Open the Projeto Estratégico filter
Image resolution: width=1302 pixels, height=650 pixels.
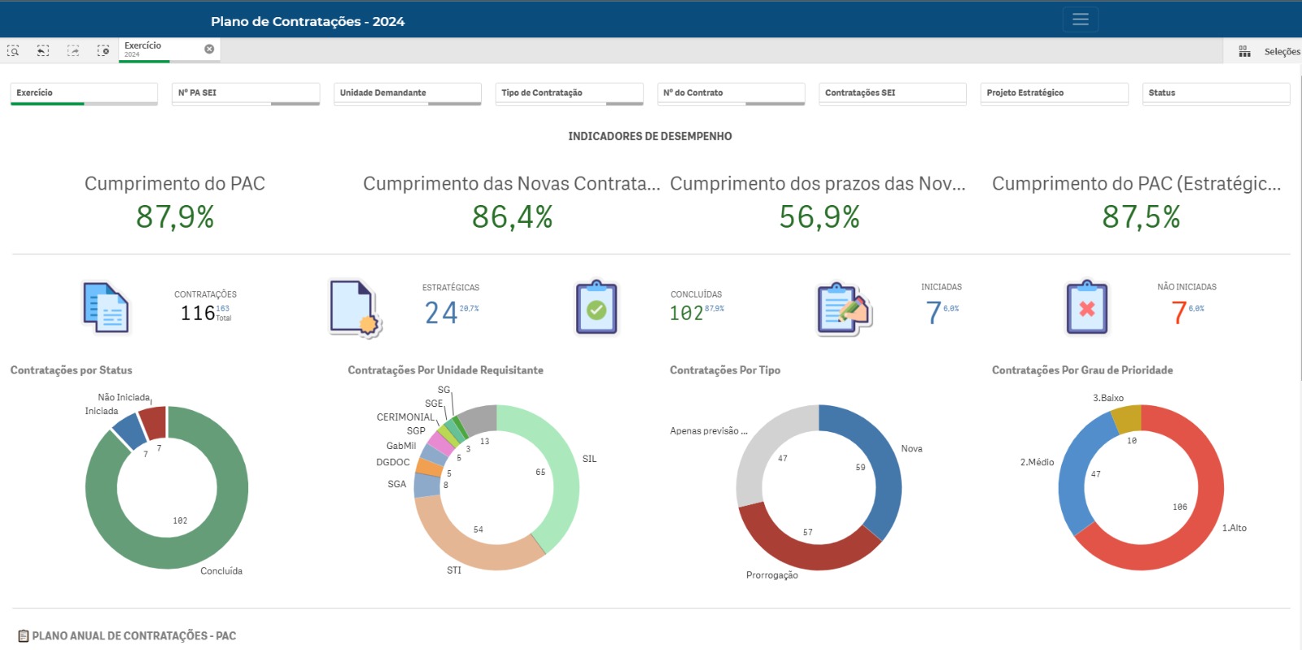pyautogui.click(x=1055, y=94)
